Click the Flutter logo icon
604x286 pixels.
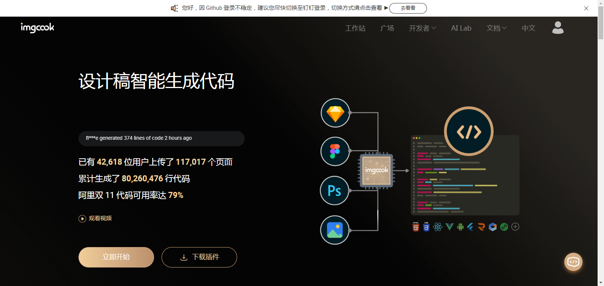tap(470, 227)
